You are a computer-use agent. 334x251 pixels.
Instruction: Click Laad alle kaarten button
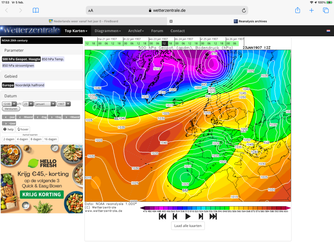coord(188,226)
